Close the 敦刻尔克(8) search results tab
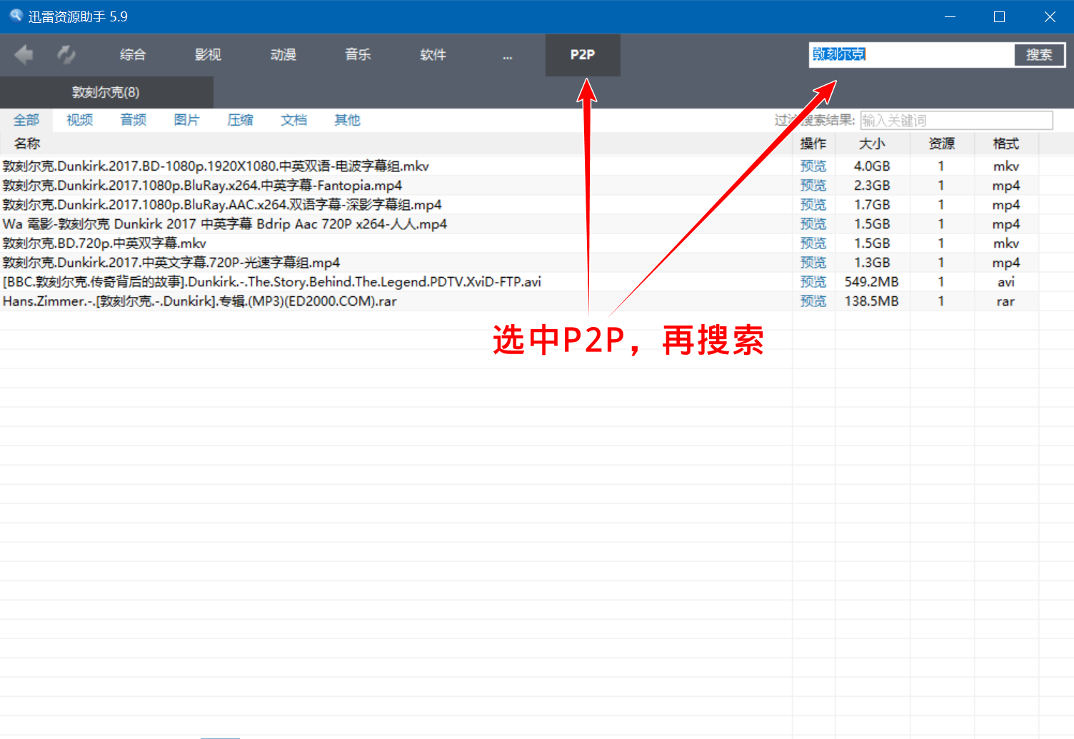The width and height of the screenshot is (1074, 739). (106, 92)
